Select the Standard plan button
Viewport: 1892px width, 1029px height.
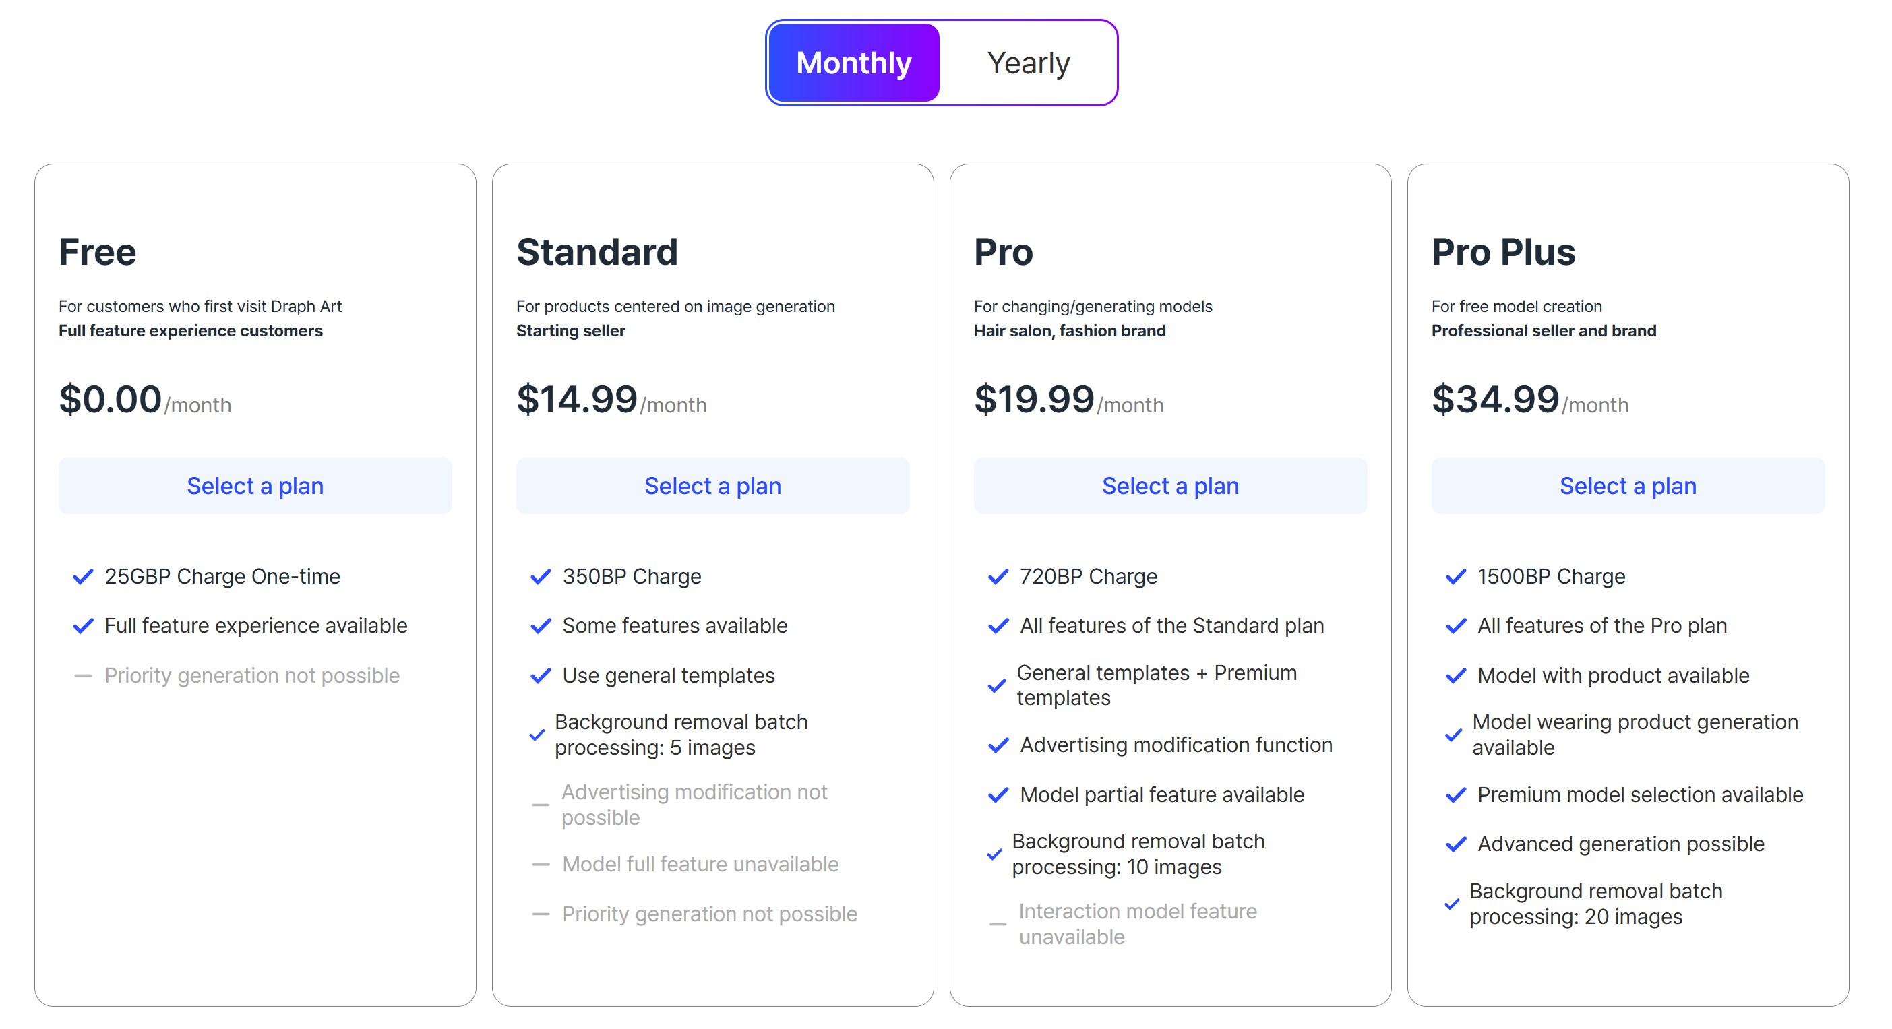tap(712, 485)
